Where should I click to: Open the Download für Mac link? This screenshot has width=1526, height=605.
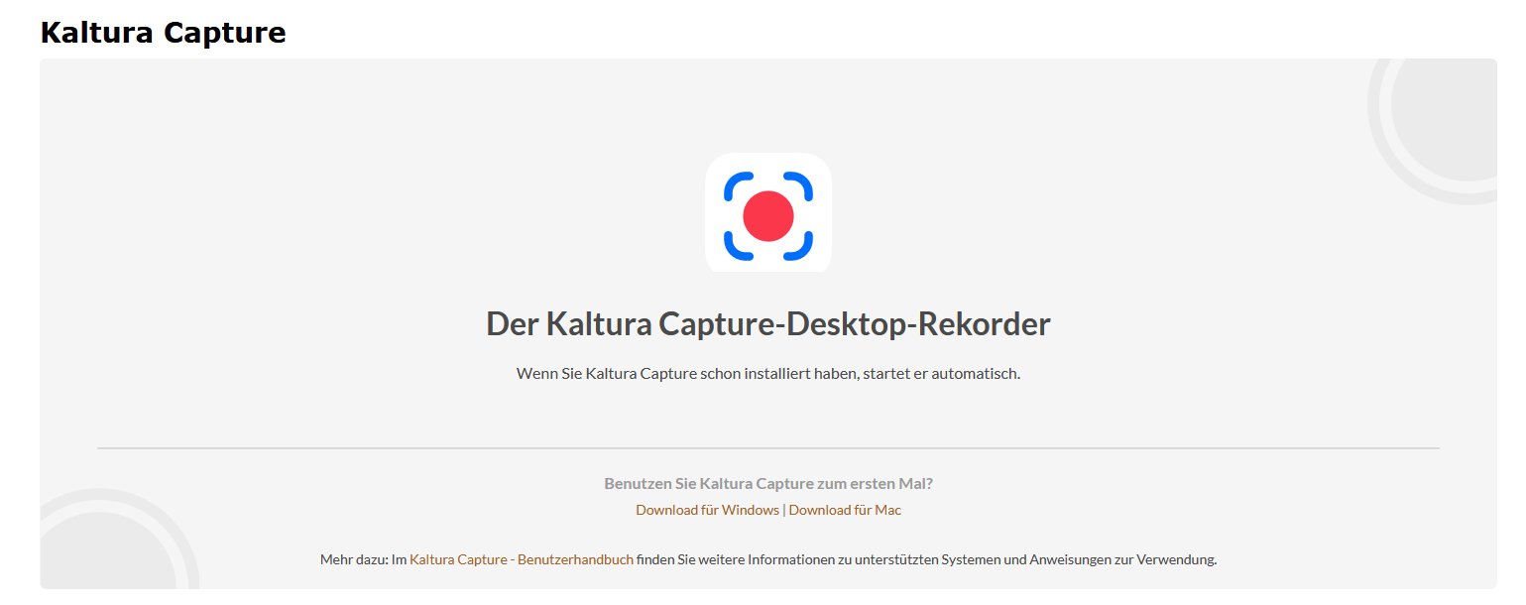pyautogui.click(x=845, y=510)
